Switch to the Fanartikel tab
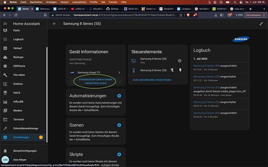Screen dimensions: 268x167 (x=167, y=9)
